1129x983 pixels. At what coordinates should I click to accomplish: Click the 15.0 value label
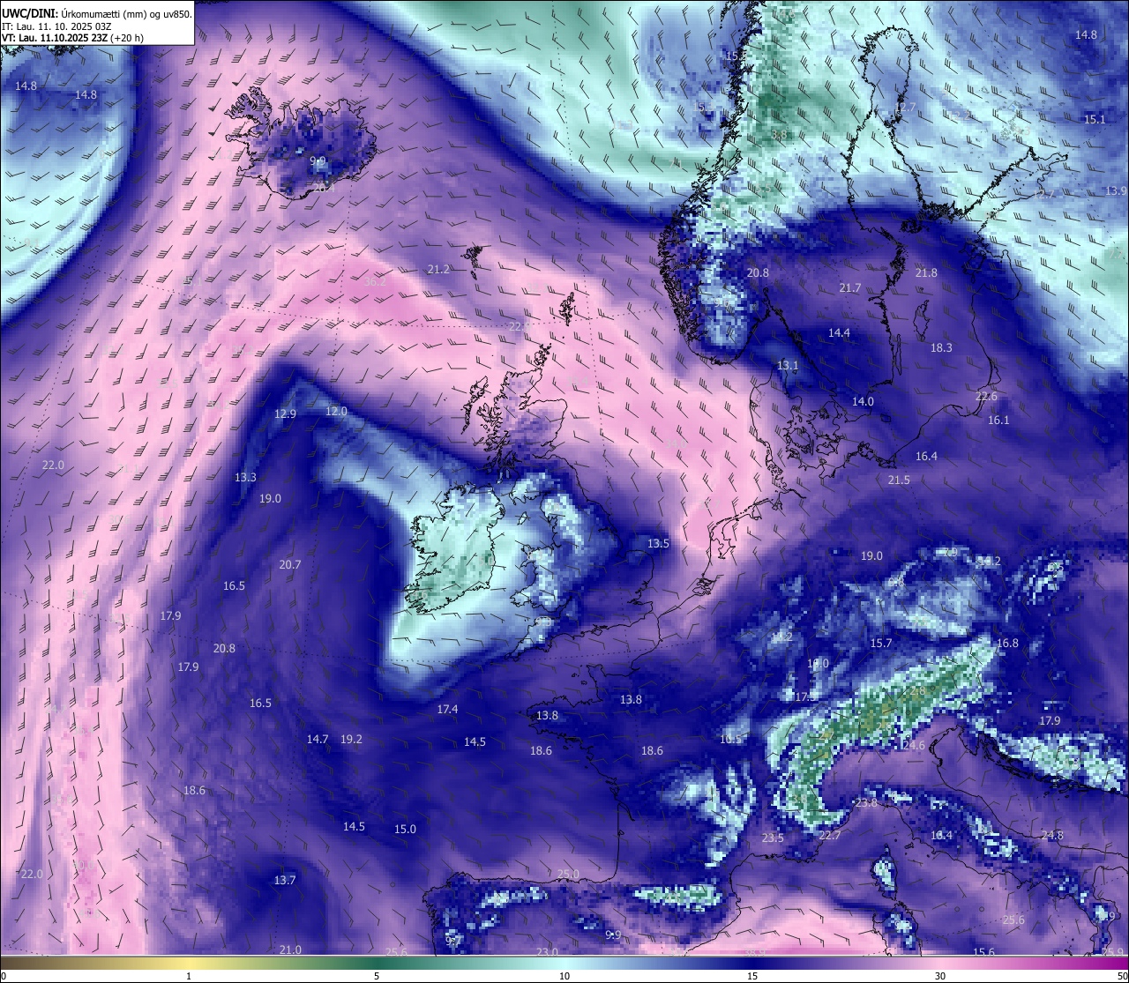(405, 830)
